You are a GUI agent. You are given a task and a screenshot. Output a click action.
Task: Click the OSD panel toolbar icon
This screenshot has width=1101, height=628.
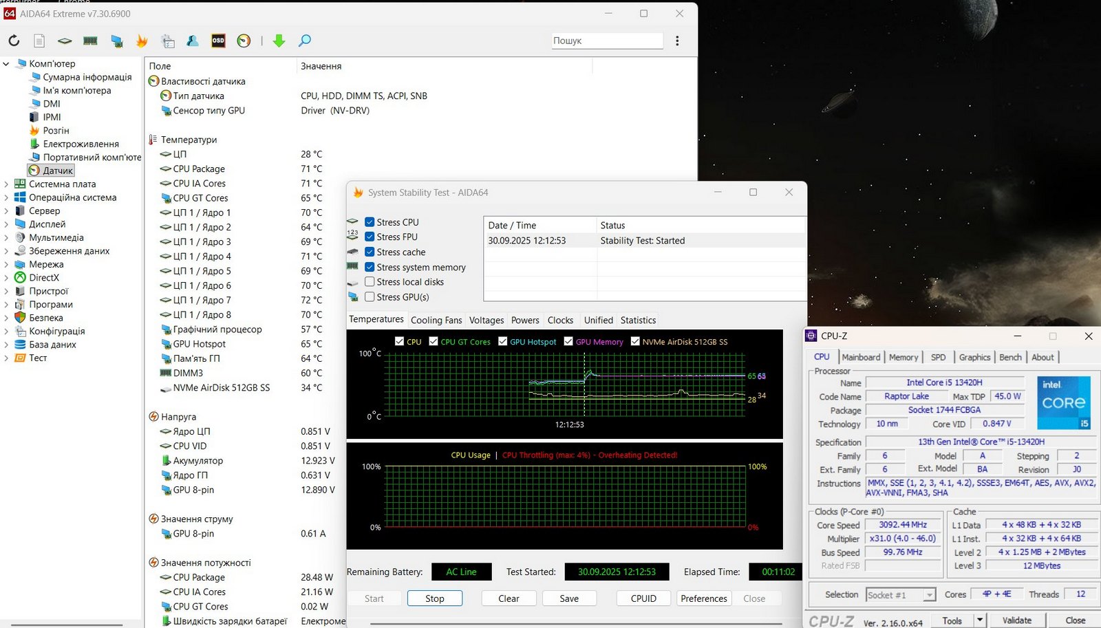218,41
